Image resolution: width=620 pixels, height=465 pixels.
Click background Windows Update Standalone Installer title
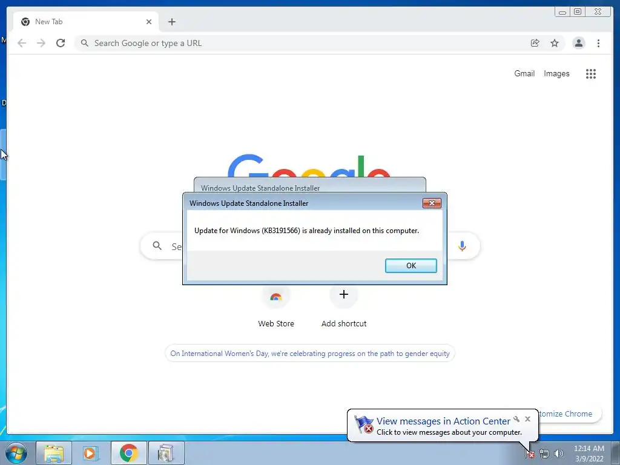[260, 188]
